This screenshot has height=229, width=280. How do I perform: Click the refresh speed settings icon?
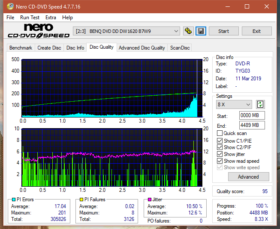pos(260,104)
